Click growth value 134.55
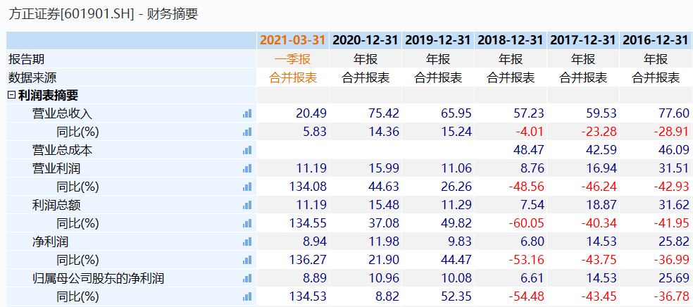The height and width of the screenshot is (307, 693). point(308,223)
